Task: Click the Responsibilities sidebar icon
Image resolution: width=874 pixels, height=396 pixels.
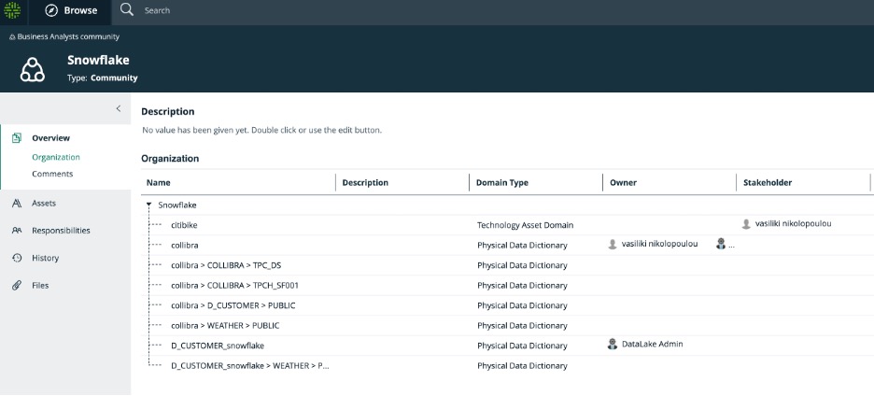Action: pyautogui.click(x=17, y=231)
